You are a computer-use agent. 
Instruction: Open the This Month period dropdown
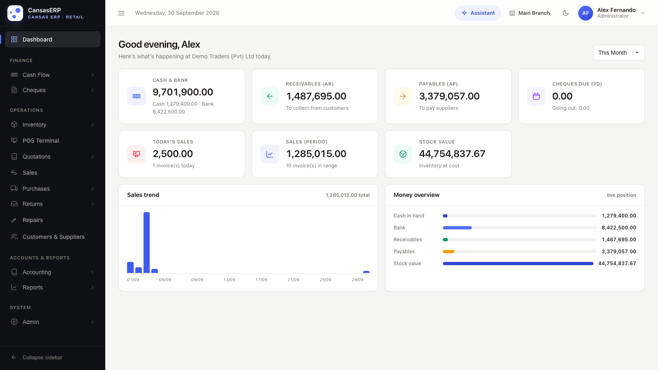619,53
